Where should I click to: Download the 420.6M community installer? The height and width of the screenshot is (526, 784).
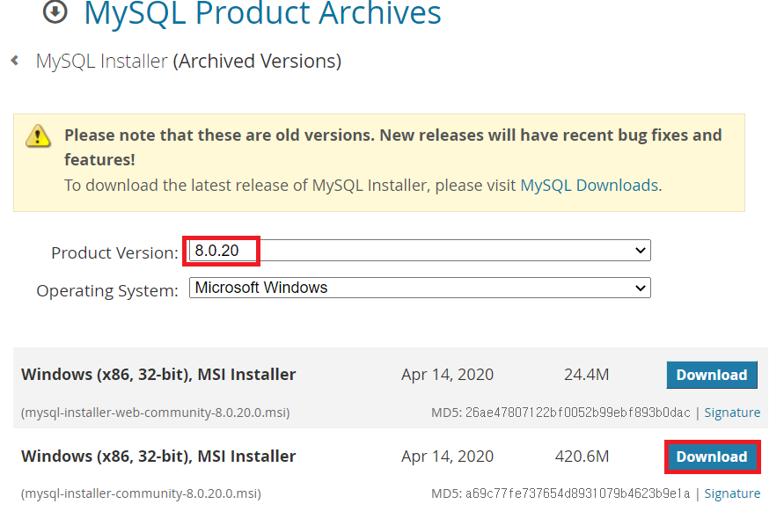(712, 457)
